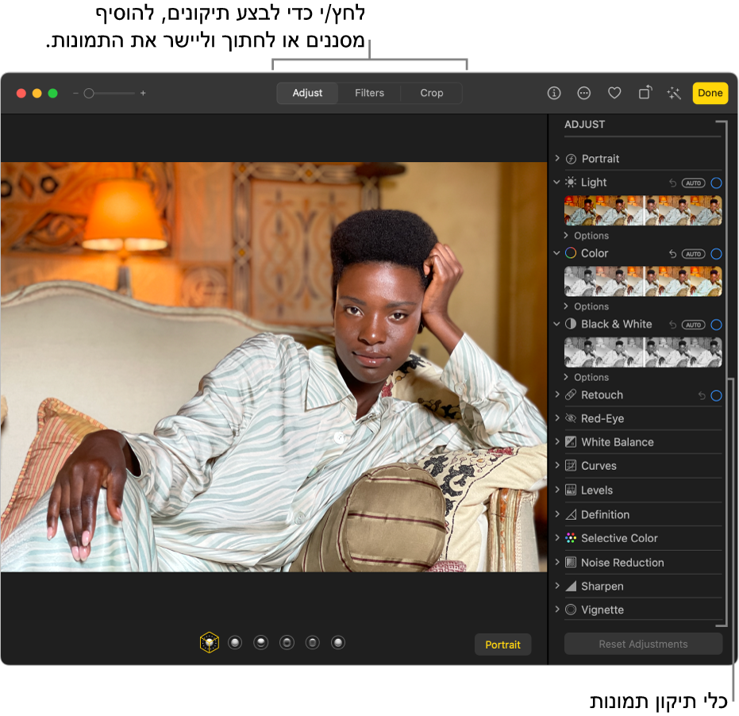Click the AUTO button for Color
The image size is (739, 716).
tap(692, 253)
